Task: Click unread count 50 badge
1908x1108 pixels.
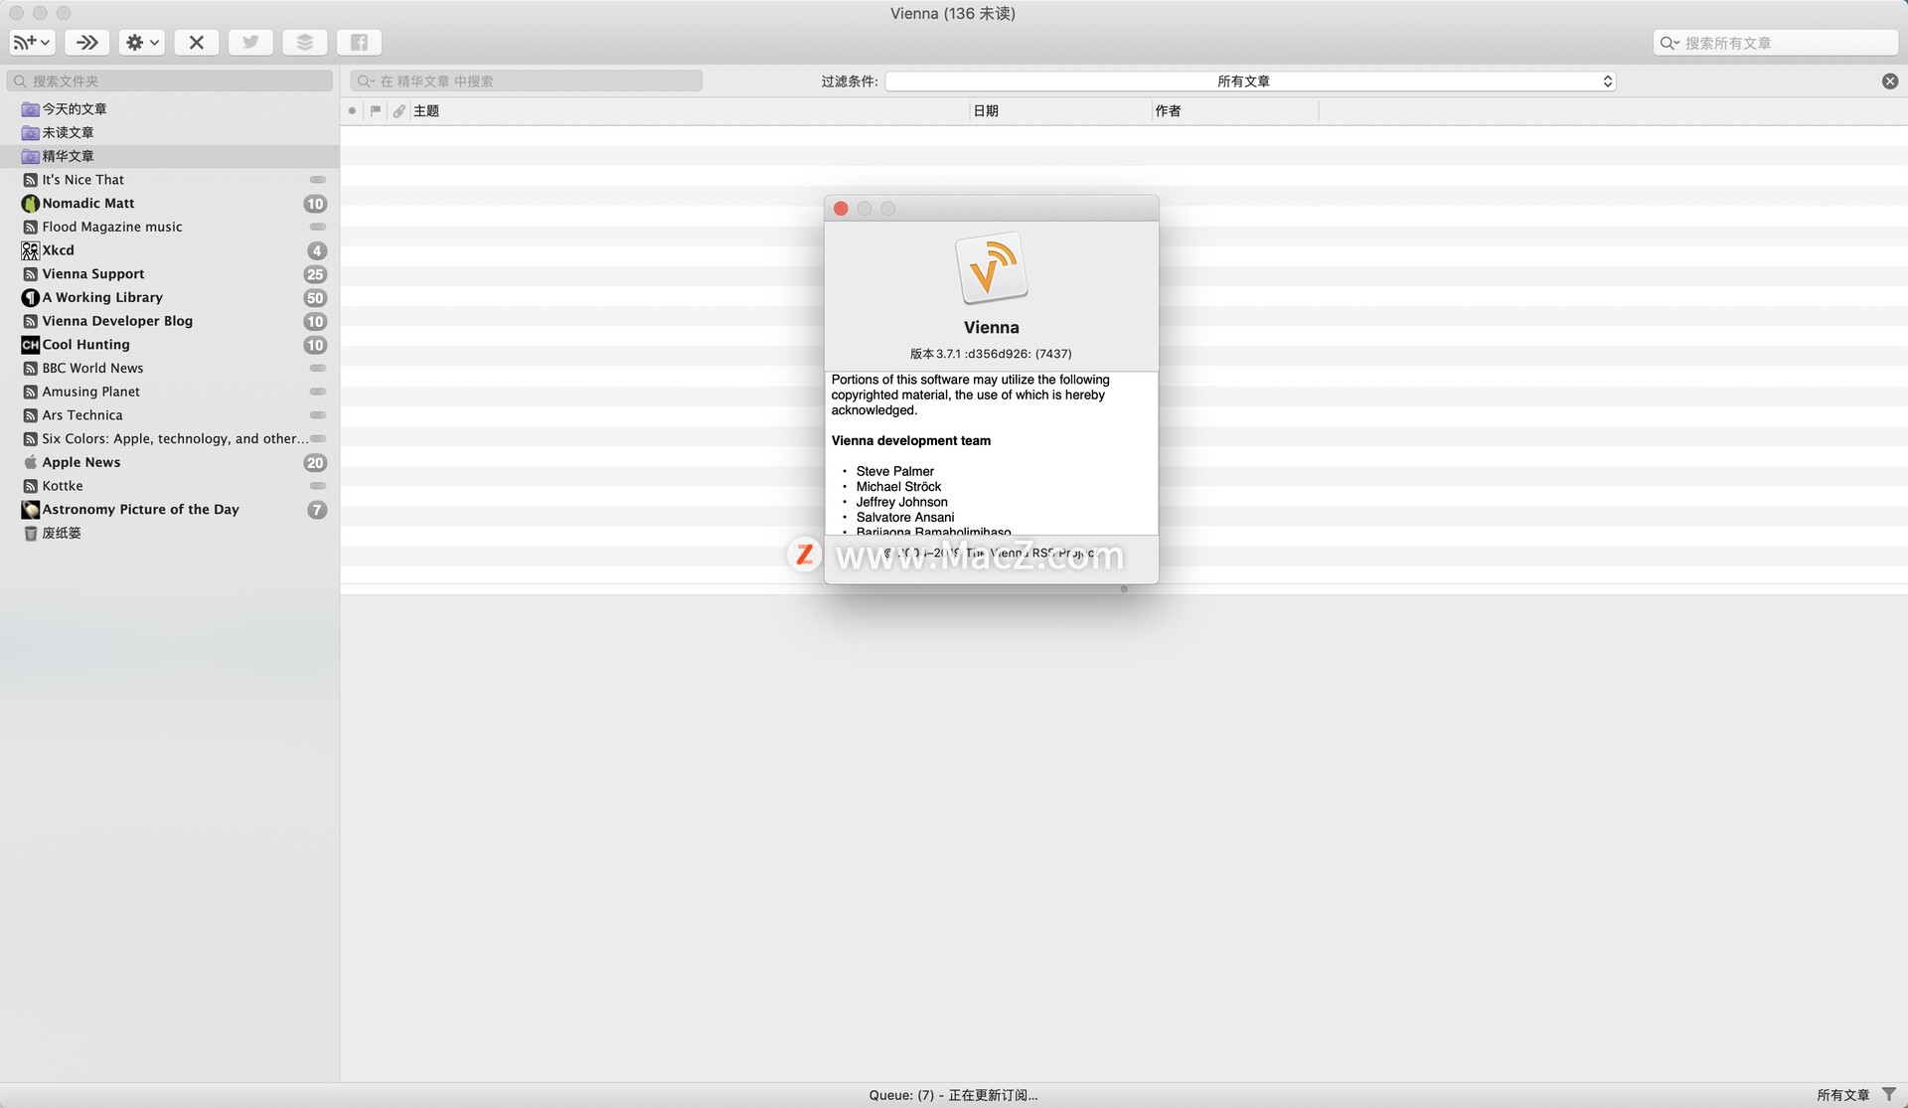Action: click(x=315, y=298)
